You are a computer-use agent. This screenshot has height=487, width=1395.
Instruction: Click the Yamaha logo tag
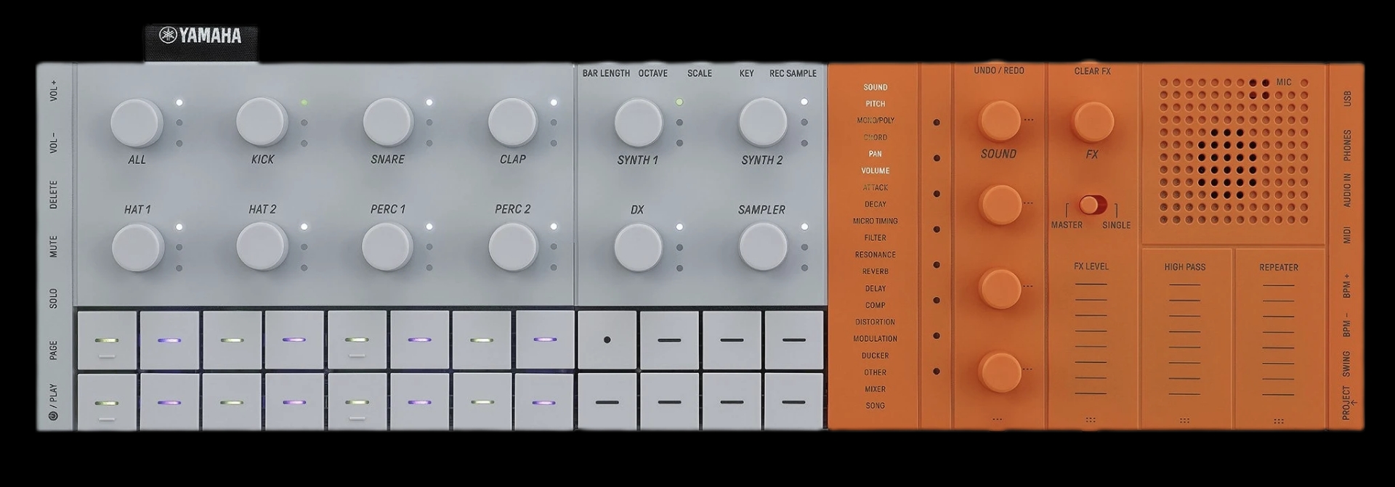[201, 42]
